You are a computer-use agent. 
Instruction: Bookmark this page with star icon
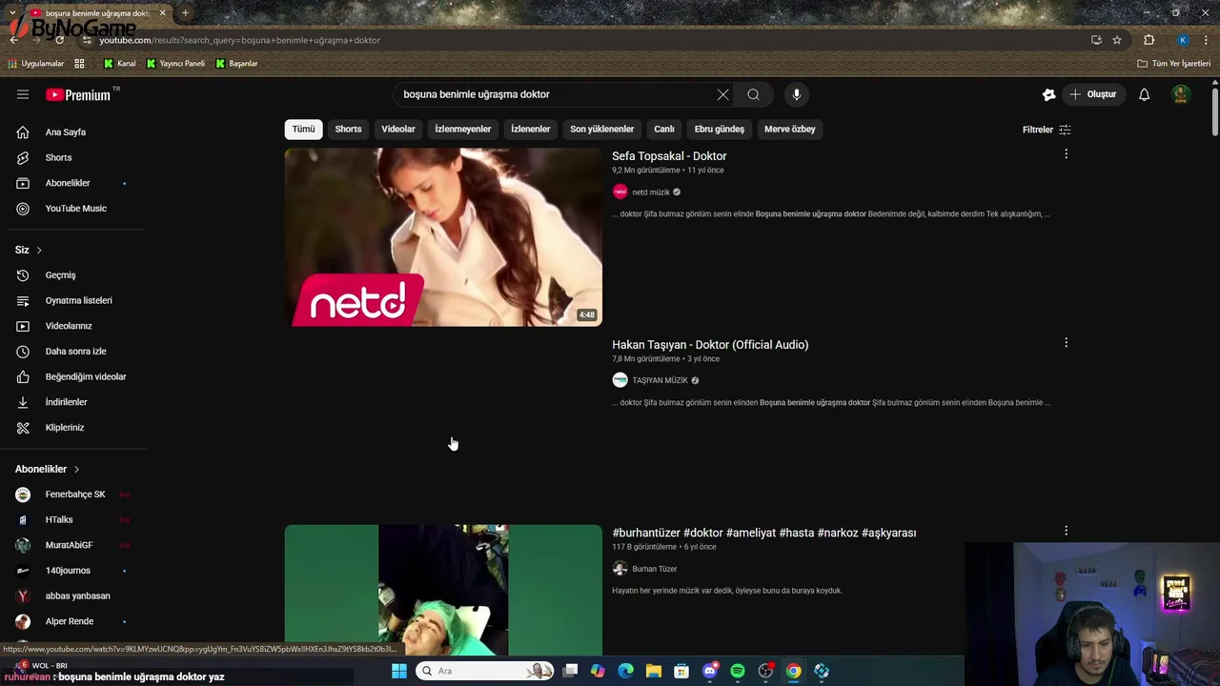1117,40
